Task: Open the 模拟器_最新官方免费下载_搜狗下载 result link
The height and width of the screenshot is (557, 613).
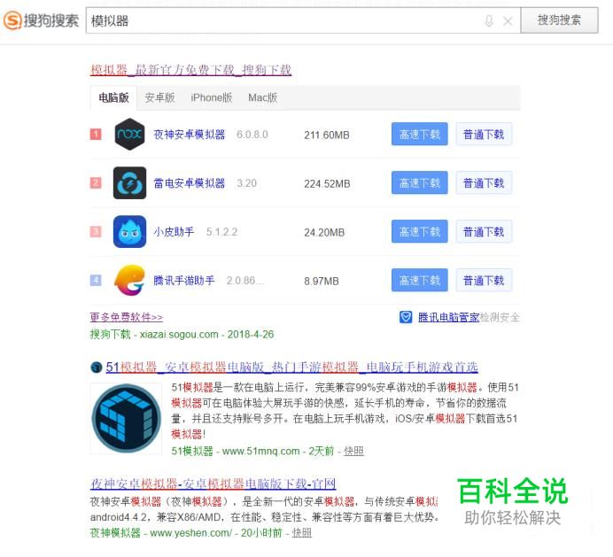Action: [x=190, y=70]
